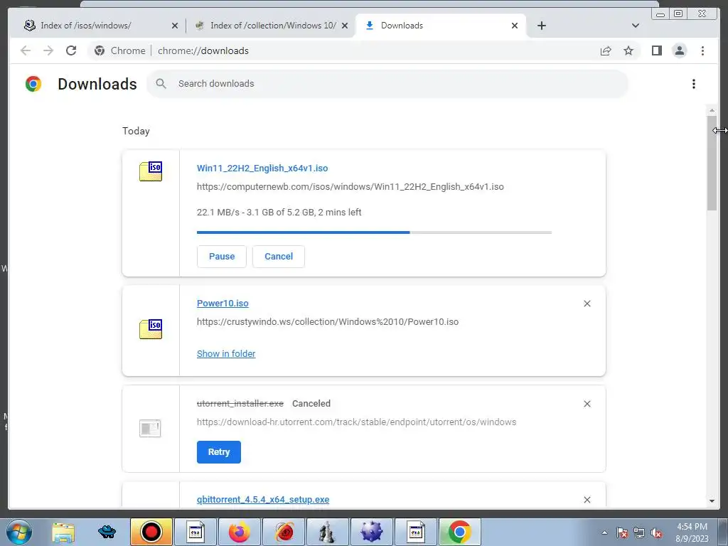Click the address bar showing chrome://downloads
The height and width of the screenshot is (546, 728).
(203, 50)
